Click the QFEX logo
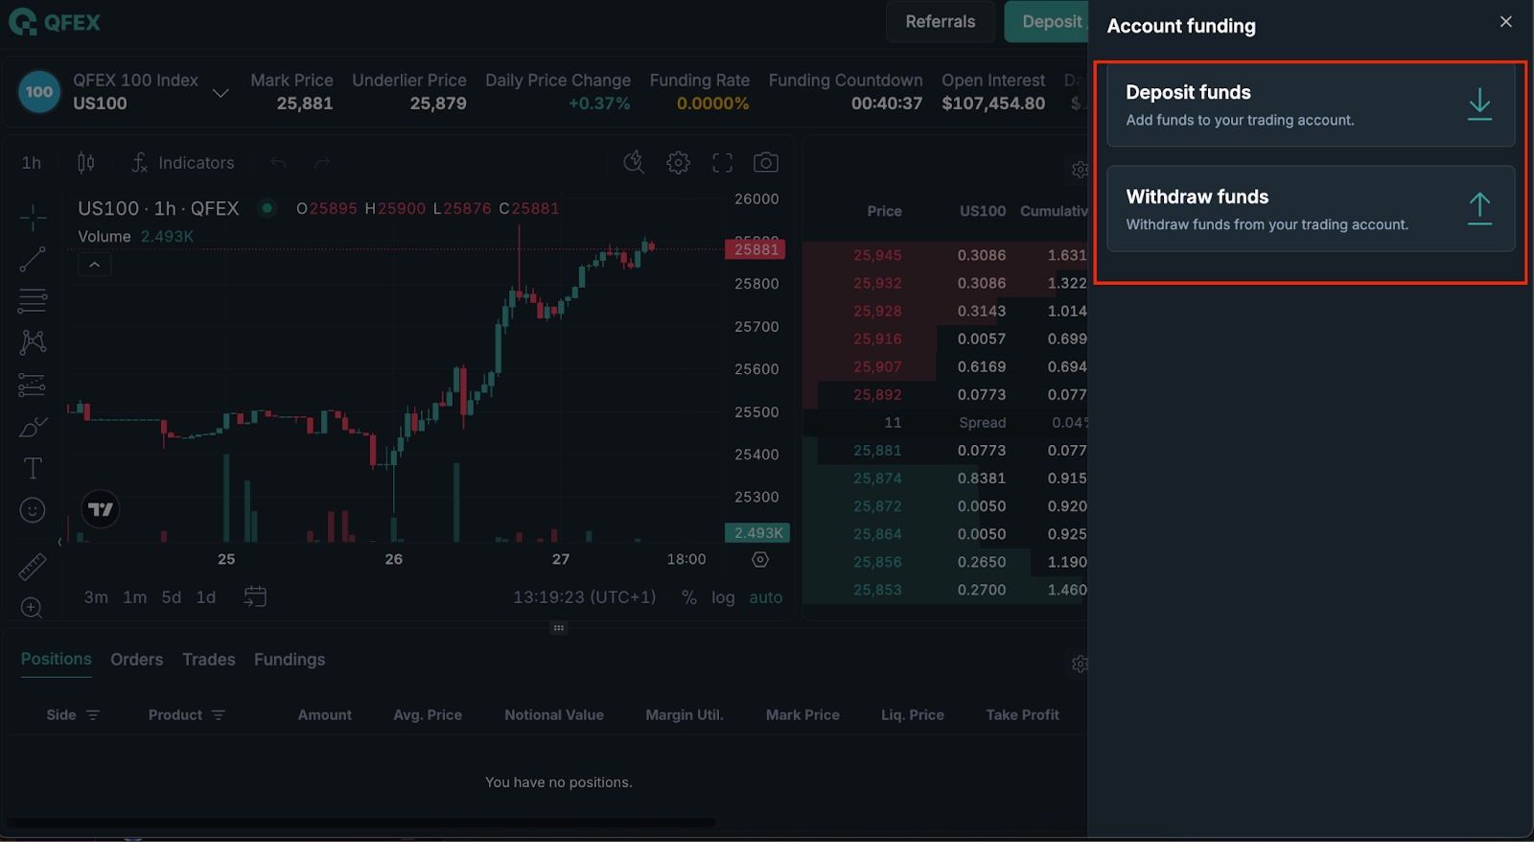1534x842 pixels. pyautogui.click(x=55, y=22)
